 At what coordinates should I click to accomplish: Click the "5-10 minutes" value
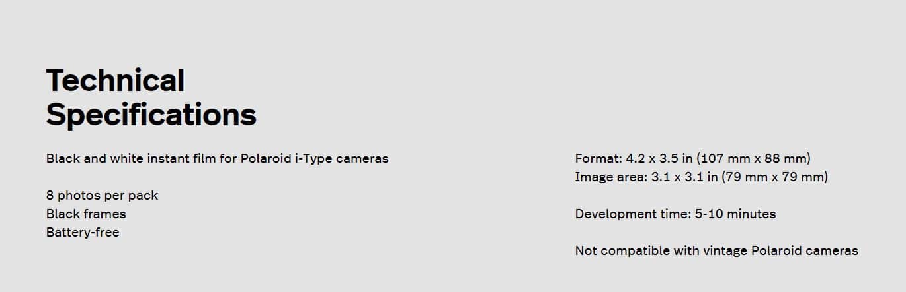[x=735, y=214]
